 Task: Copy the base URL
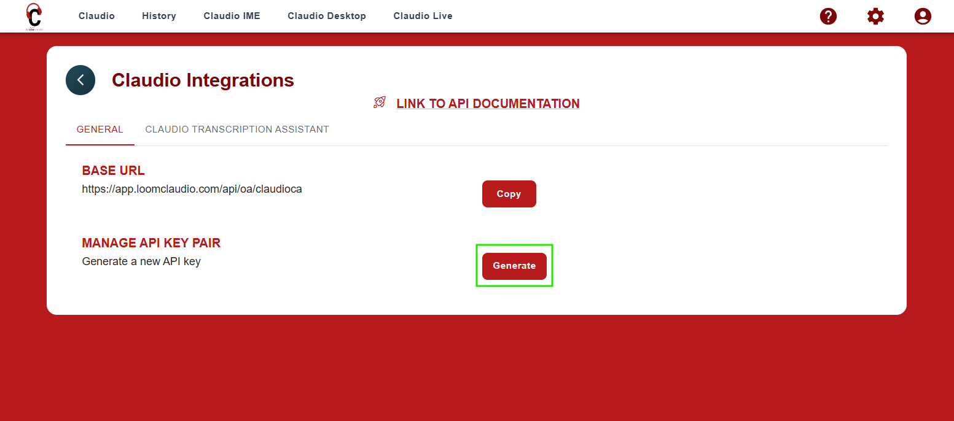509,194
